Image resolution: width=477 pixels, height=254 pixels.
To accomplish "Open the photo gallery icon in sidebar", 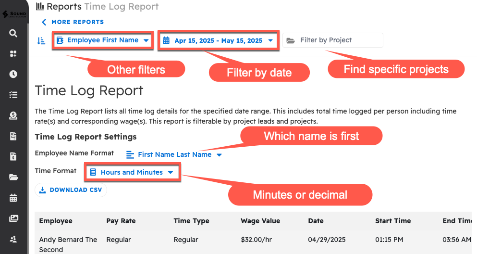I will coord(13,218).
